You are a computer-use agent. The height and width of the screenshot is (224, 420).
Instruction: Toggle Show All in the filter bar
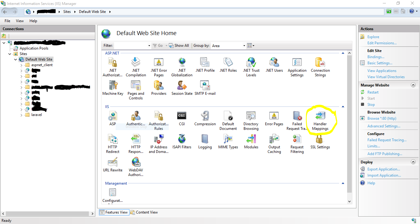[x=179, y=45]
